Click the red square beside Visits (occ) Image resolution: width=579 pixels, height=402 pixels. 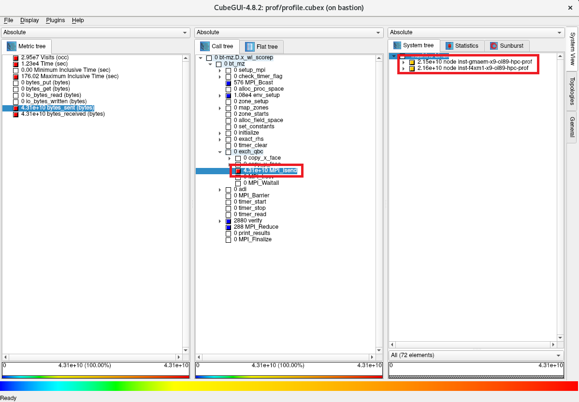(x=16, y=58)
